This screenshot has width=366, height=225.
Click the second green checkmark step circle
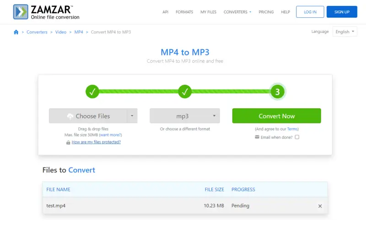(x=185, y=91)
